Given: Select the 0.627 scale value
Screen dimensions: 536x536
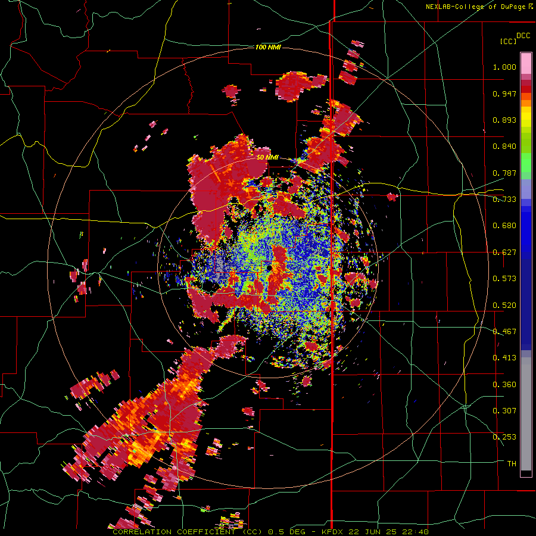Looking at the screenshot, I should (504, 253).
